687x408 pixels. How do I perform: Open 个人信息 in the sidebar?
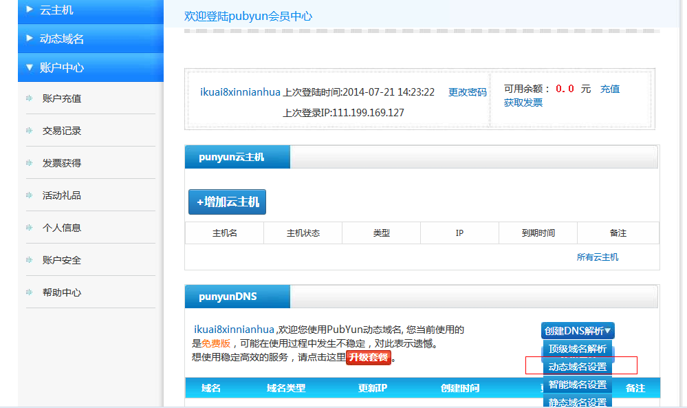pos(62,228)
